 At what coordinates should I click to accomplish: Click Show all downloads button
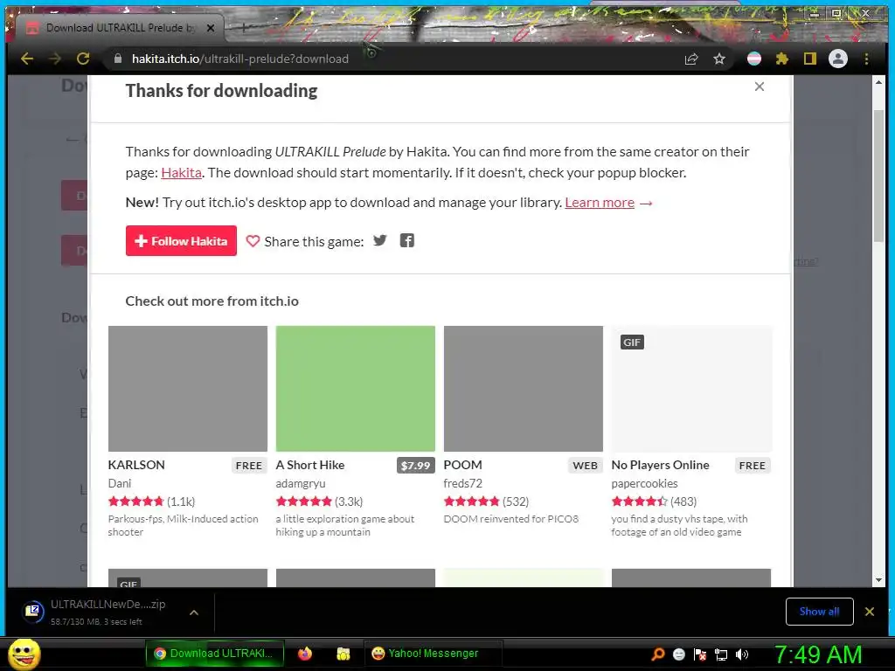[x=819, y=612]
